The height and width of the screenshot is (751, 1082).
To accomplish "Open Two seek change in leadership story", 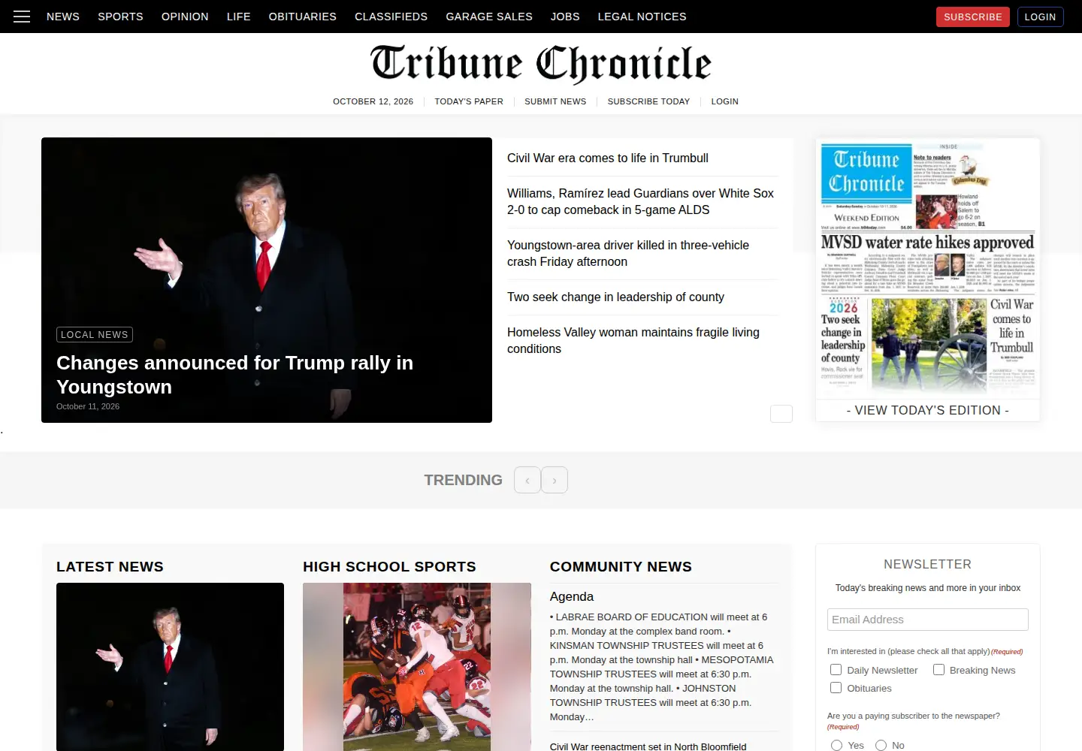I will pyautogui.click(x=615, y=297).
